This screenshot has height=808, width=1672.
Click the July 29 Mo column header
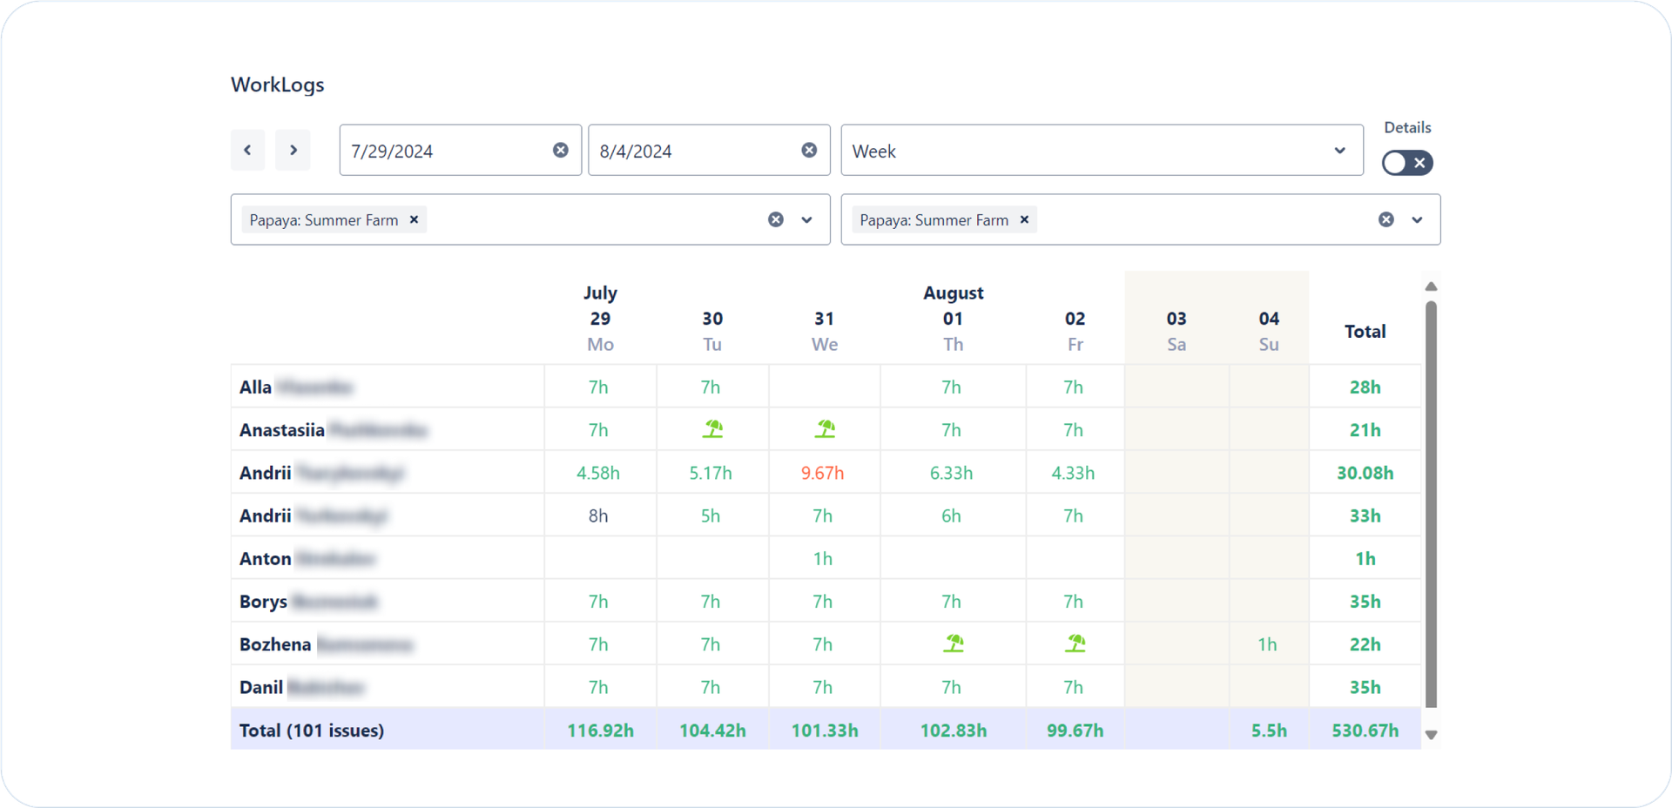click(x=601, y=319)
